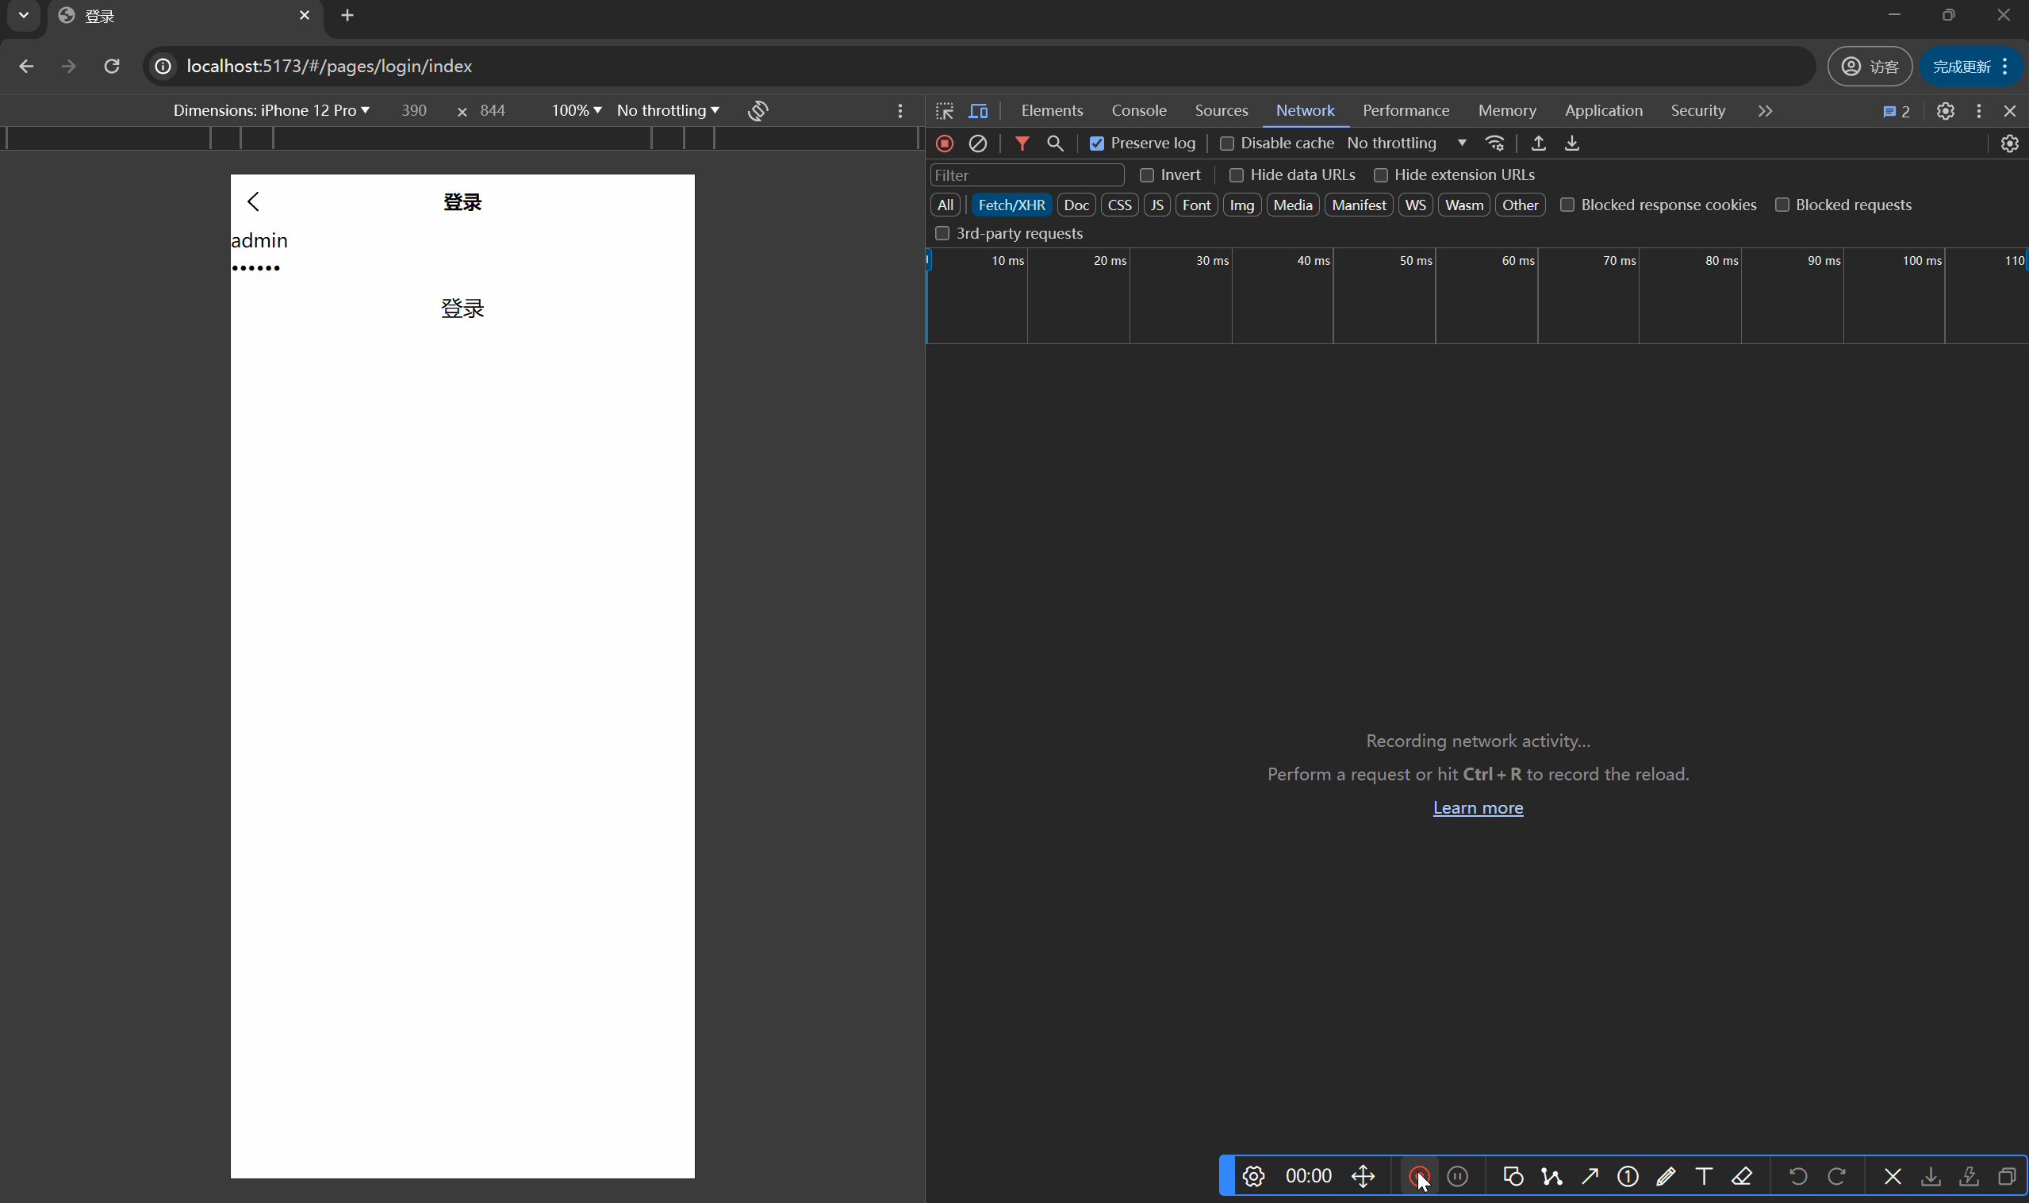Switch to the Application panel tab
Image resolution: width=2029 pixels, height=1203 pixels.
click(1604, 110)
